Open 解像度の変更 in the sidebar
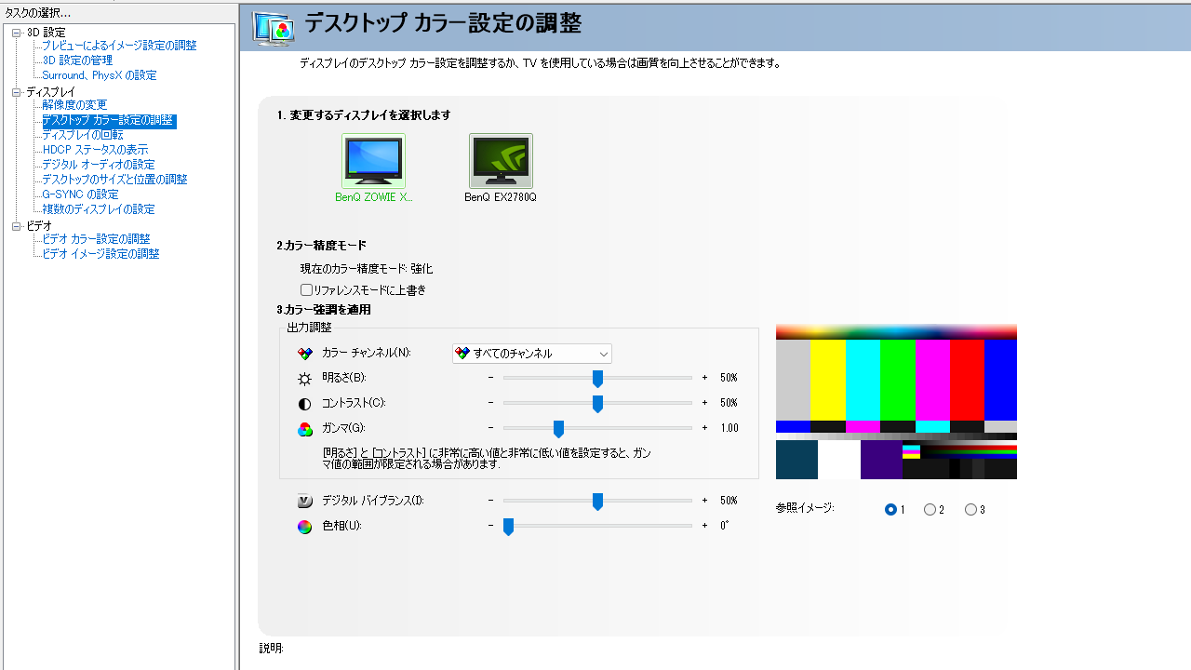 tap(74, 105)
